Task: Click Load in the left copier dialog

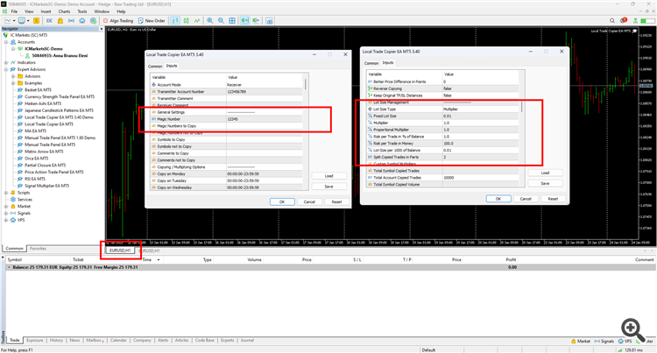Action: point(328,176)
